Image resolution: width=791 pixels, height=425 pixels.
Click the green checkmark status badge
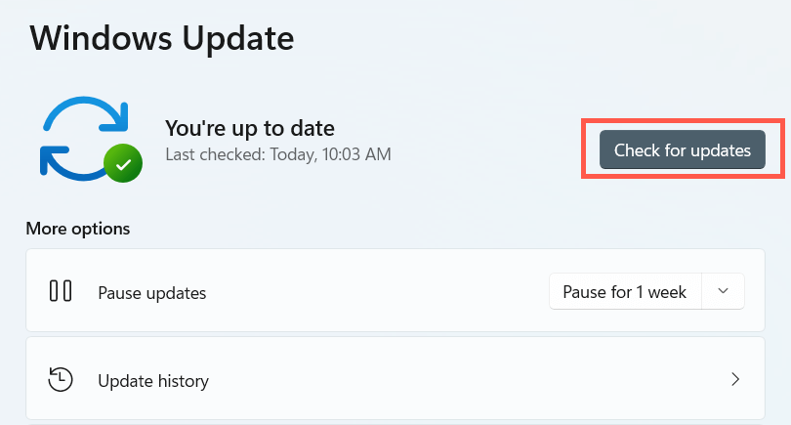(x=123, y=164)
